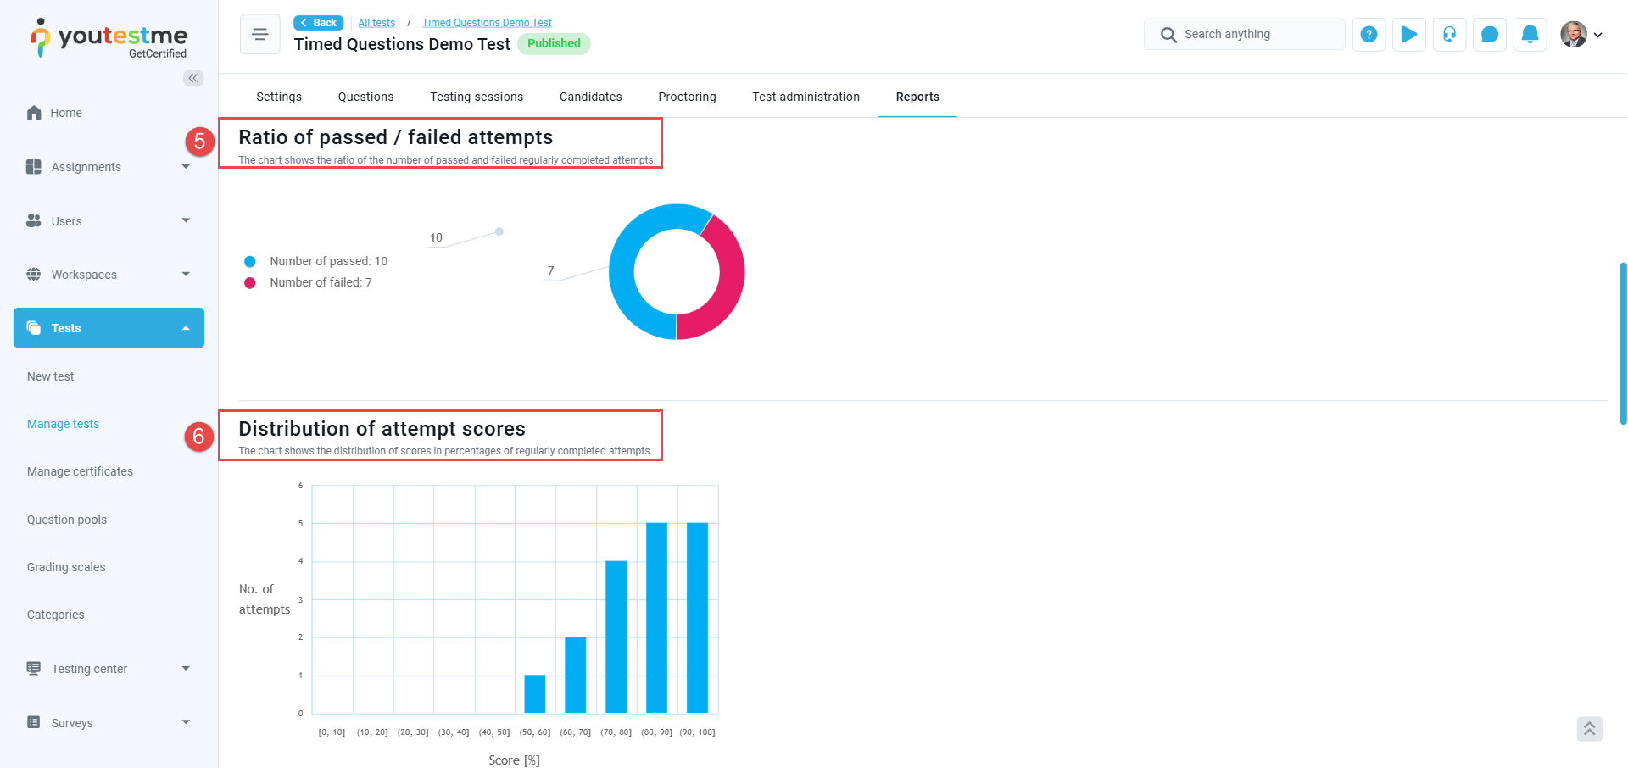Go to Home in sidebar
Viewport: 1628px width, 768px height.
pyautogui.click(x=66, y=113)
